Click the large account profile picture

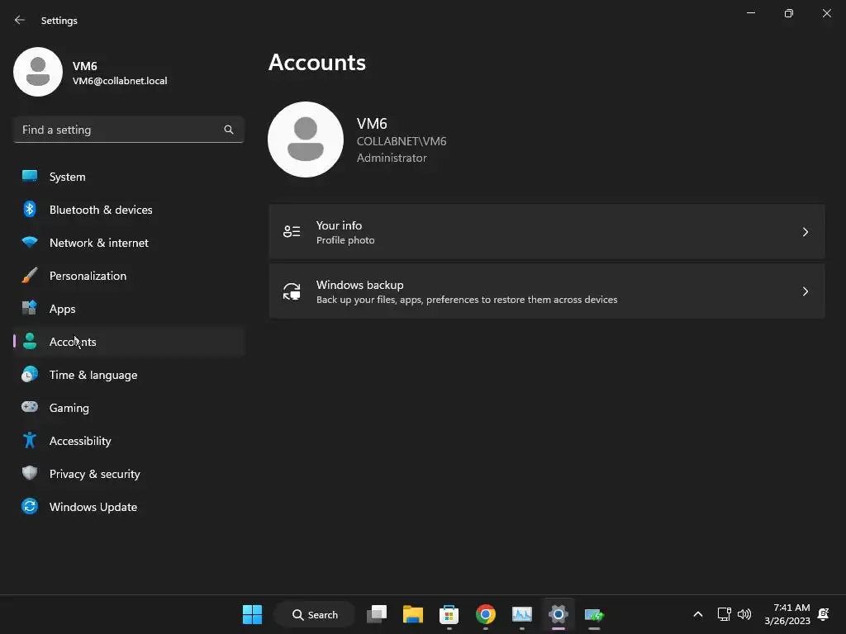(x=306, y=140)
